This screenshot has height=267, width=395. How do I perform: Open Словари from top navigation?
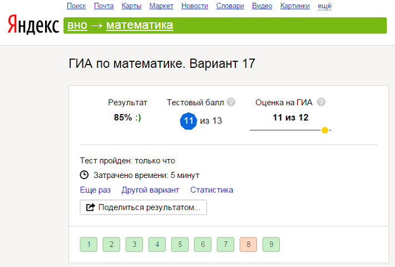(230, 6)
